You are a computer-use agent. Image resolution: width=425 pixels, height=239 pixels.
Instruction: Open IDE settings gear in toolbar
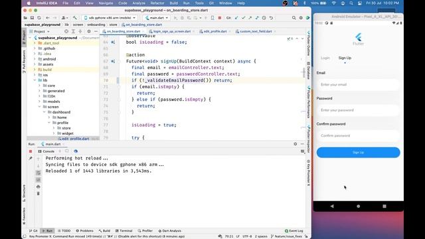(301, 18)
